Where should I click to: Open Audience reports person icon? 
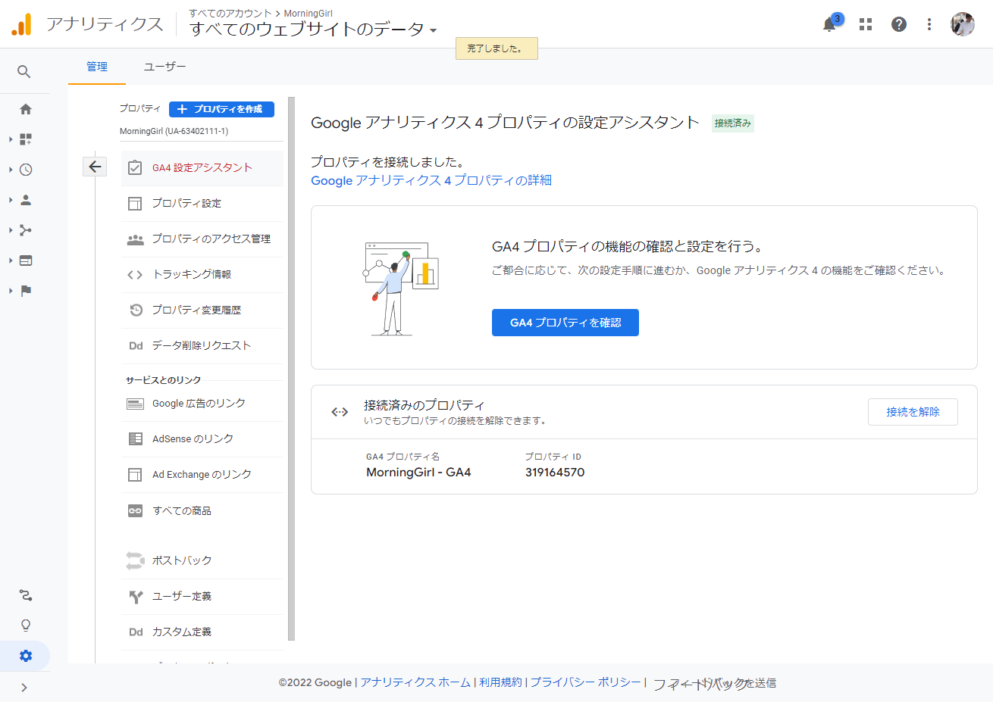26,200
